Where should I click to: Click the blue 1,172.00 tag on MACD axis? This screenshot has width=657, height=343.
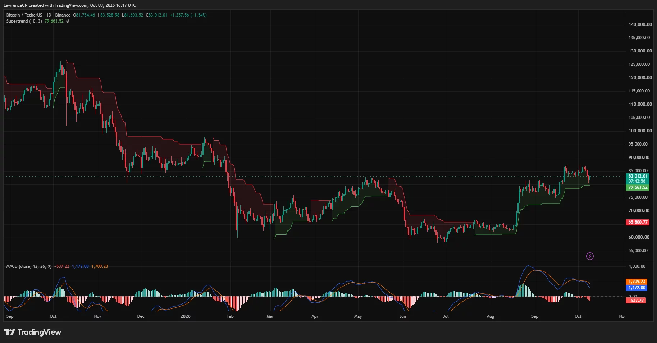click(637, 288)
